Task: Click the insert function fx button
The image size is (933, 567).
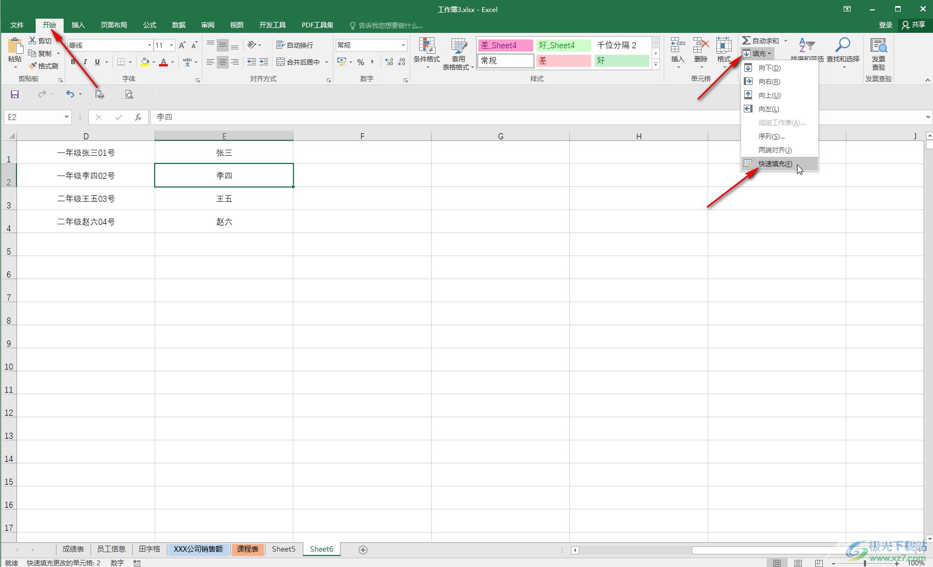Action: (x=138, y=117)
